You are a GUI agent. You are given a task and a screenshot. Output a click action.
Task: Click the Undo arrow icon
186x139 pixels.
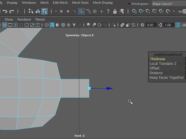point(4,11)
